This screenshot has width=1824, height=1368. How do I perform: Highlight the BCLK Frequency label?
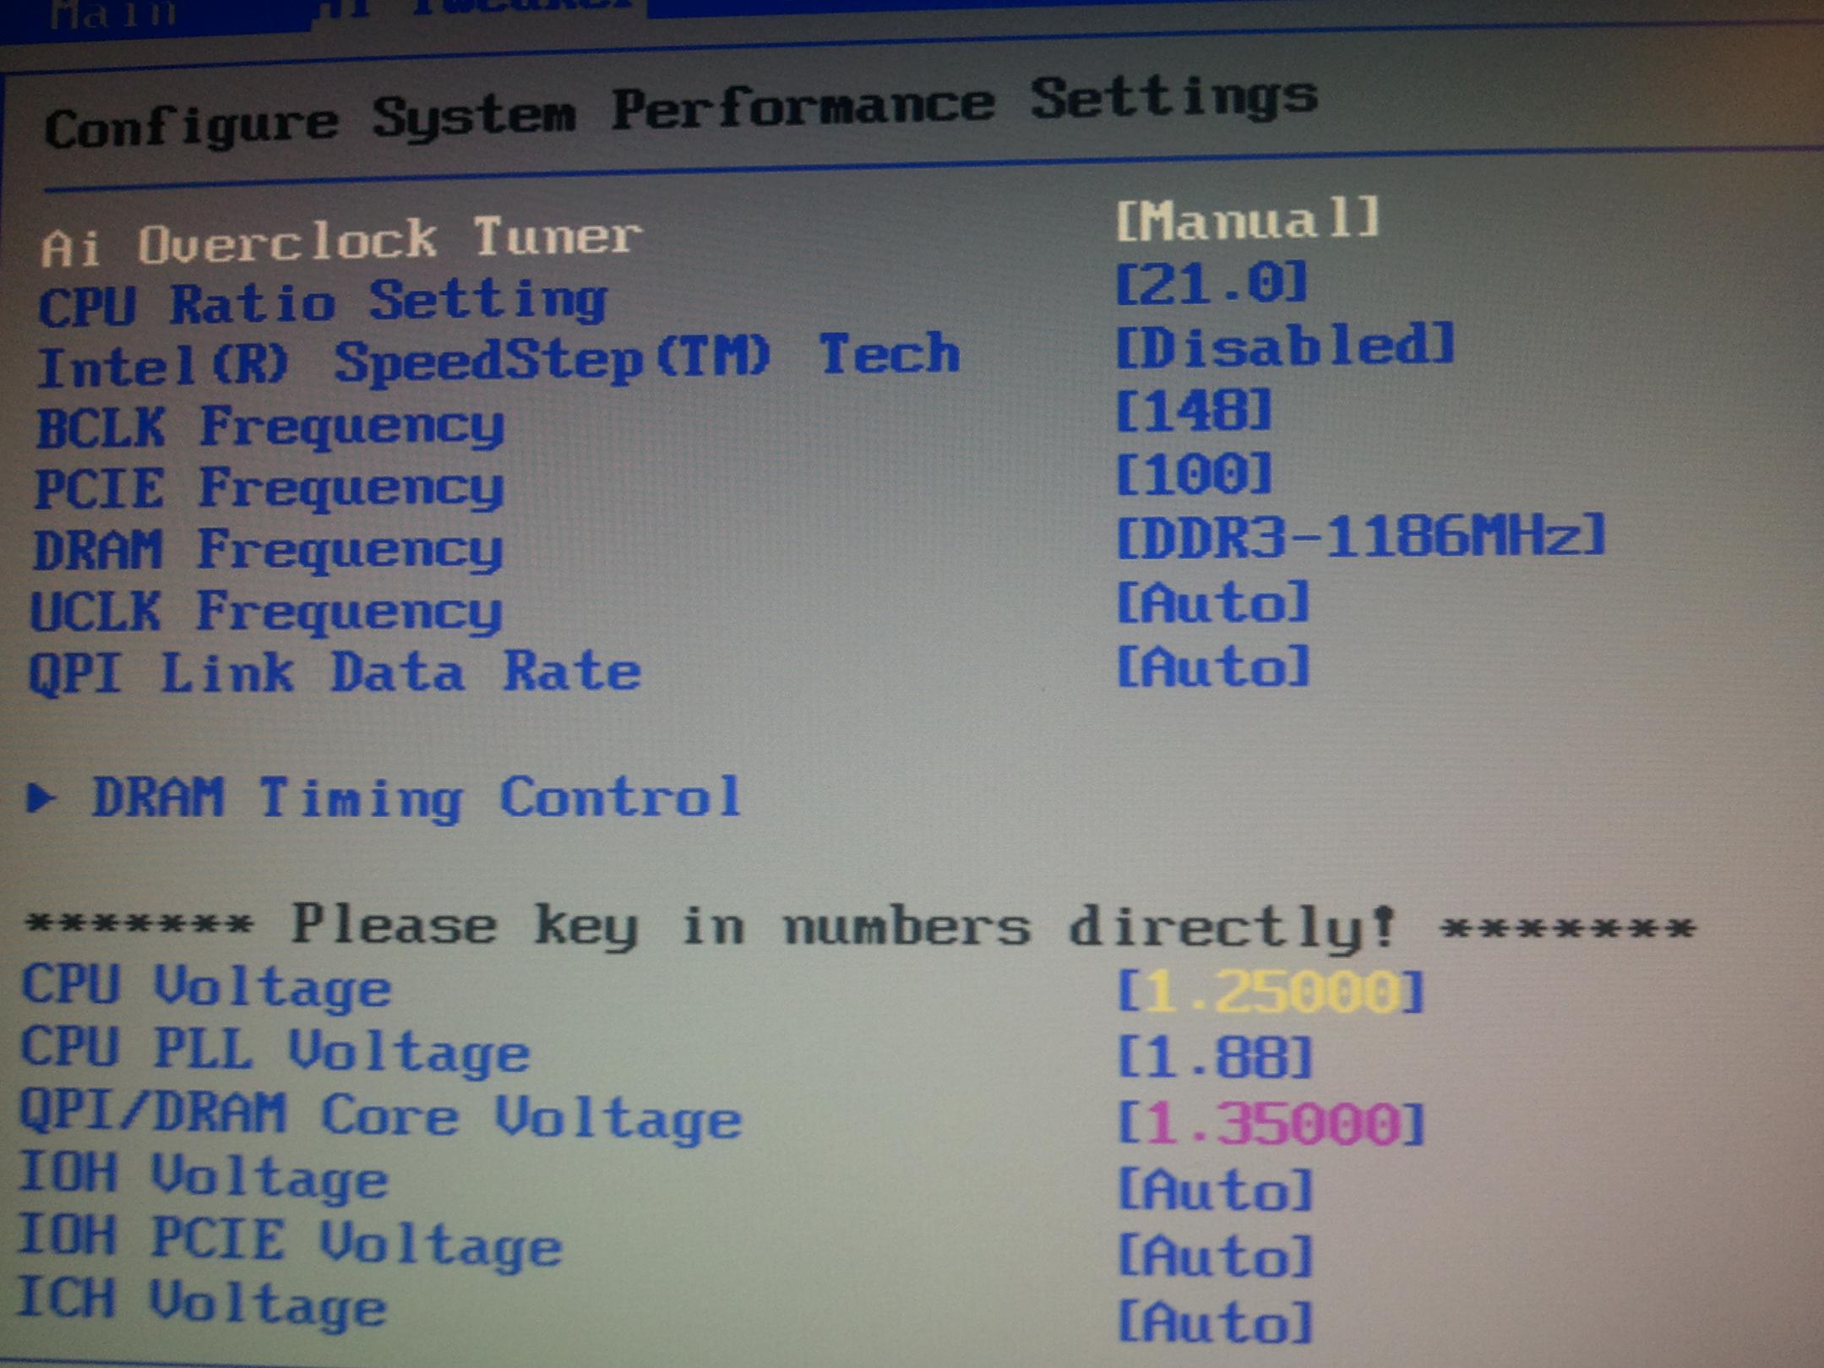(270, 427)
